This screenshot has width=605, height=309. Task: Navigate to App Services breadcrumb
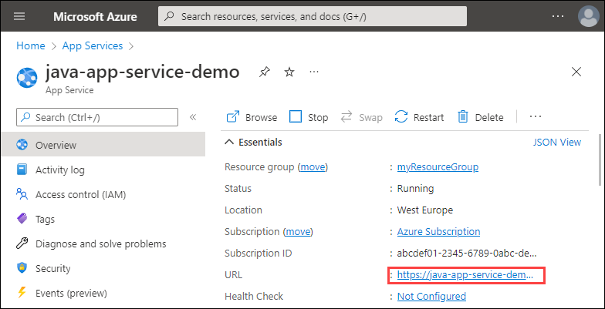coord(93,45)
